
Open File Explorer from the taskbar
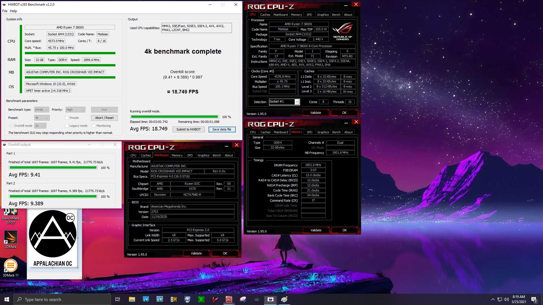coord(132,299)
